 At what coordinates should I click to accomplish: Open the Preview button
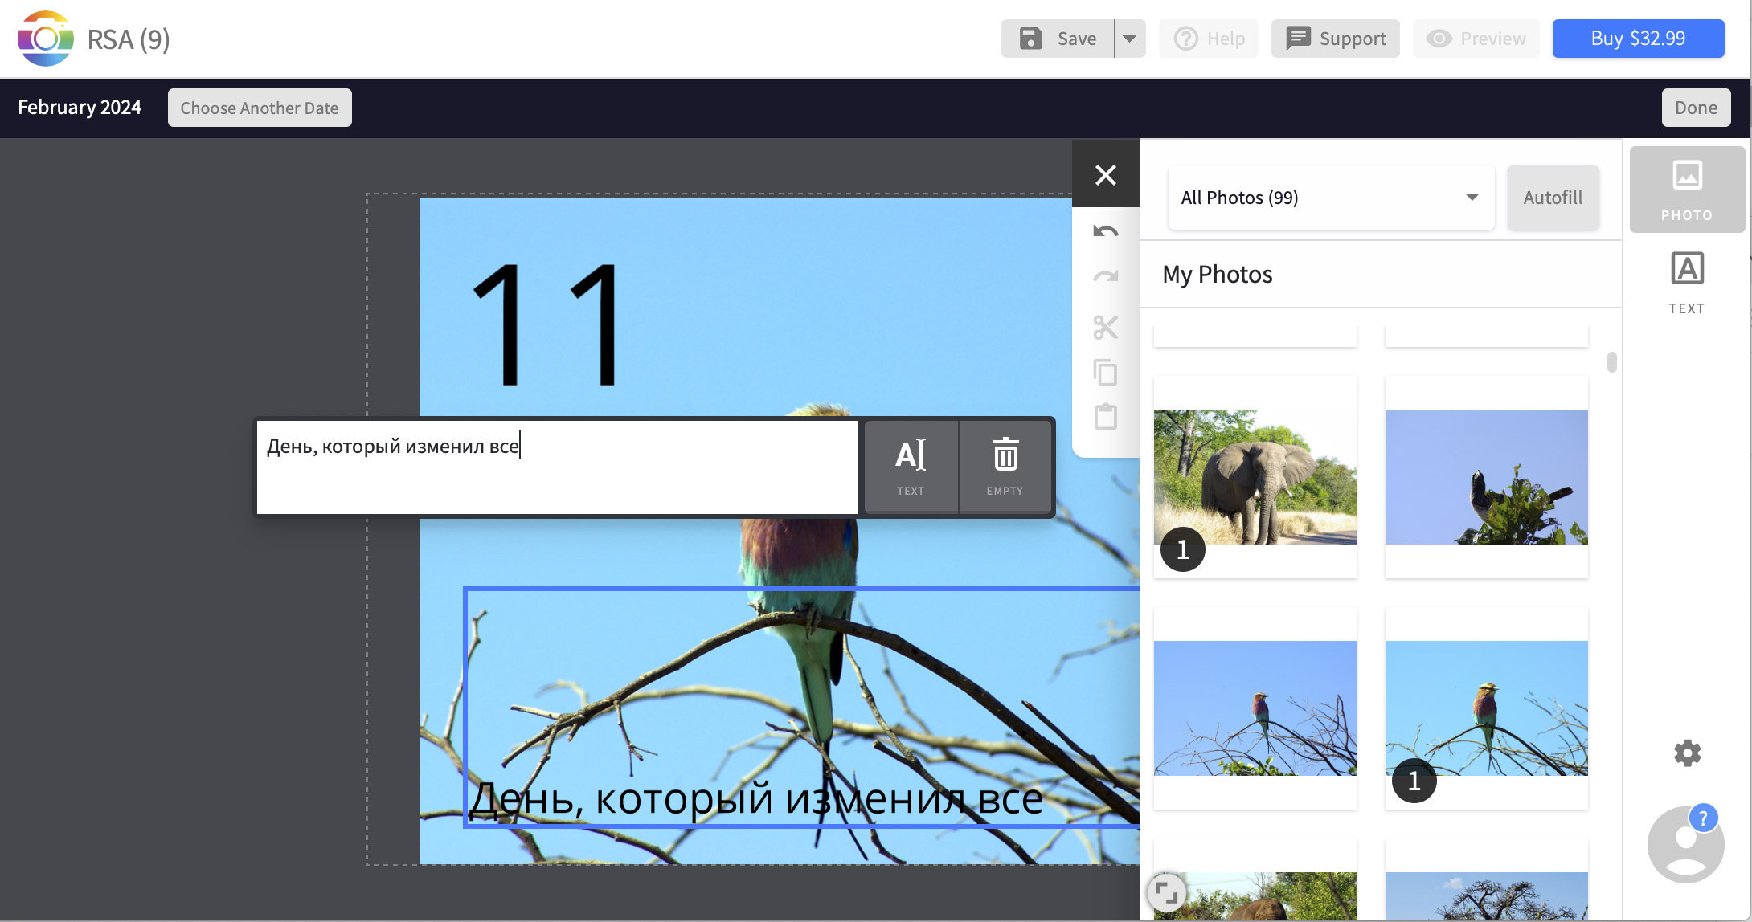click(1476, 39)
